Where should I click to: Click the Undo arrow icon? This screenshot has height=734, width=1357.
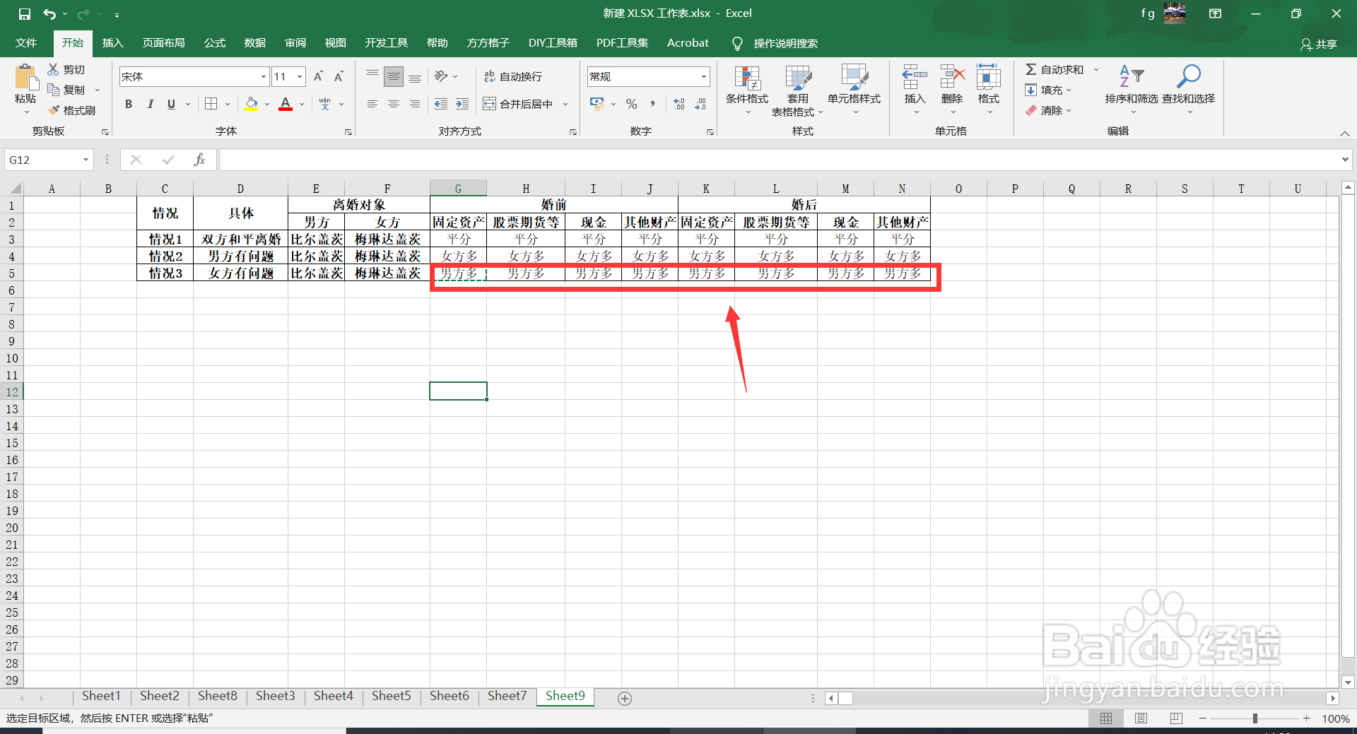(x=49, y=13)
